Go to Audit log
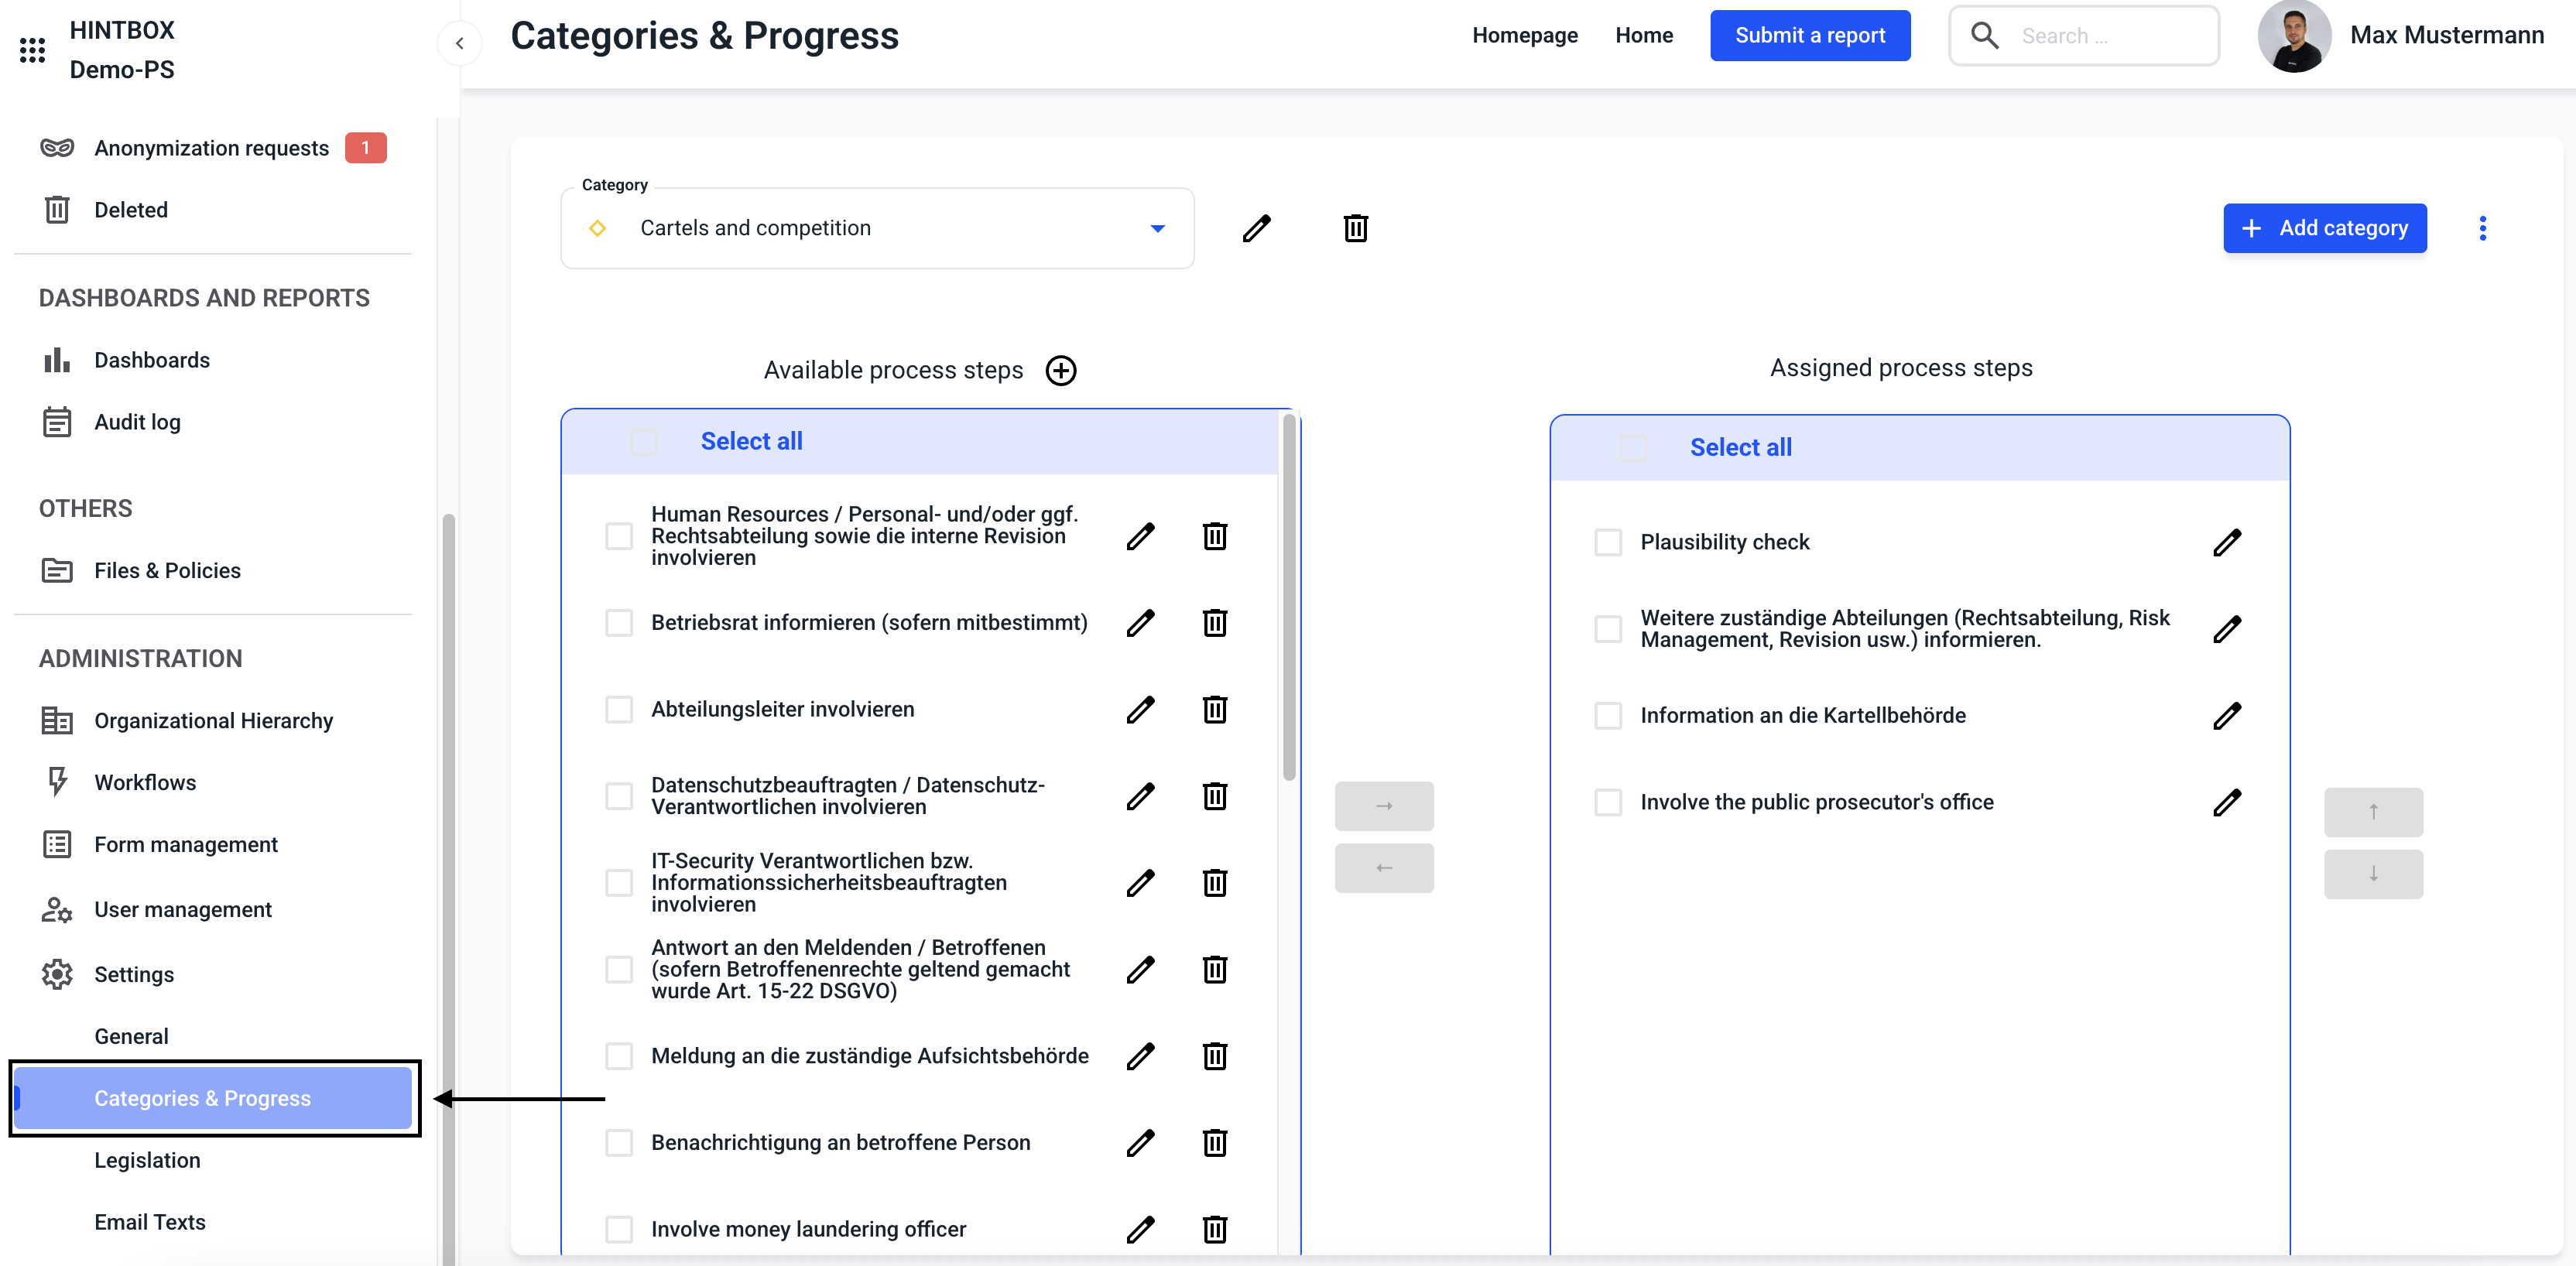The width and height of the screenshot is (2576, 1266). pos(137,422)
